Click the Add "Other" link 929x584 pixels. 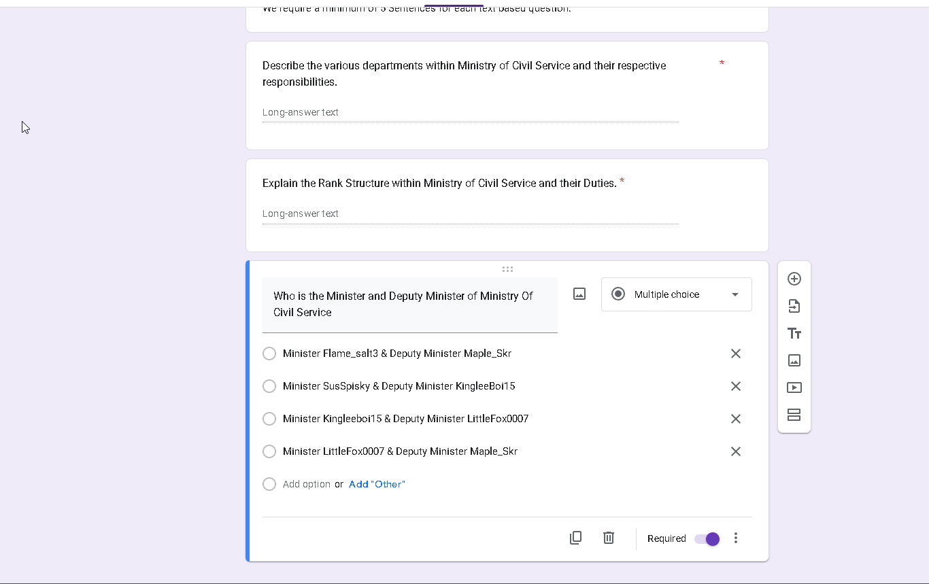(376, 484)
